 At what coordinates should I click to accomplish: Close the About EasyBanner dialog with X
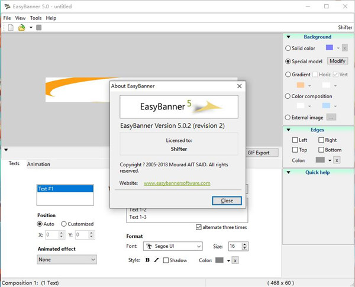pyautogui.click(x=239, y=86)
